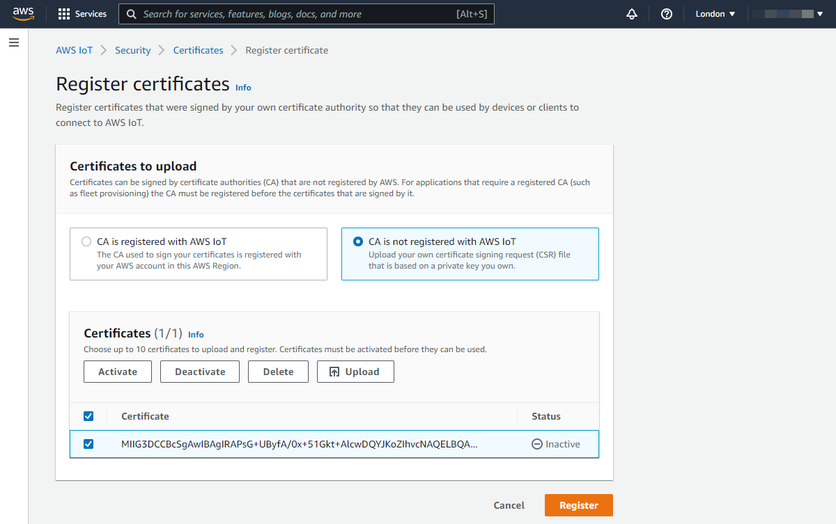Viewport: 836px width, 524px height.
Task: Click the 'Certificates to upload' heading
Action: pyautogui.click(x=133, y=166)
